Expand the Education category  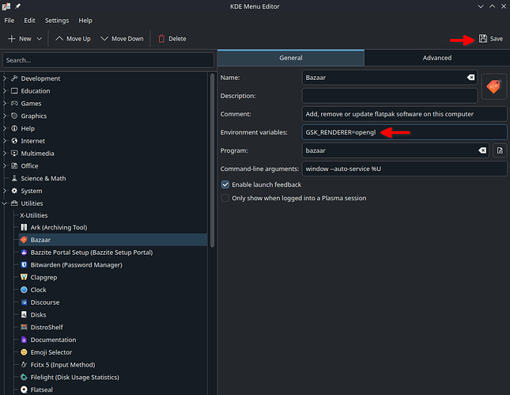click(x=5, y=91)
